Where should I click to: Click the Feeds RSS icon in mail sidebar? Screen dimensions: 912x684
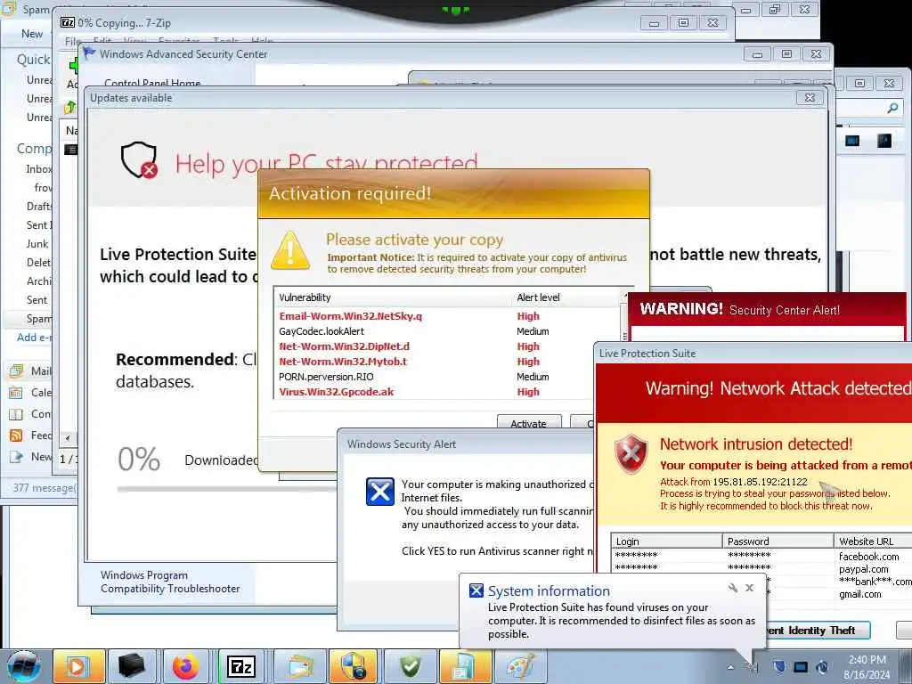click(x=16, y=435)
